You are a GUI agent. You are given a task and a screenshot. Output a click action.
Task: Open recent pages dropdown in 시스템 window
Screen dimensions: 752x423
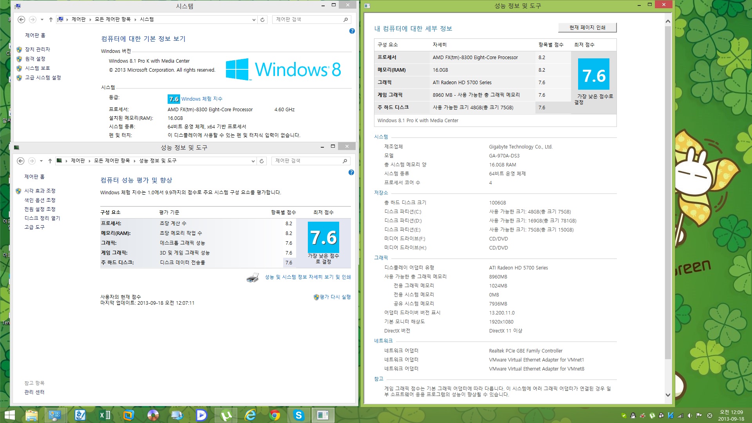click(x=42, y=20)
